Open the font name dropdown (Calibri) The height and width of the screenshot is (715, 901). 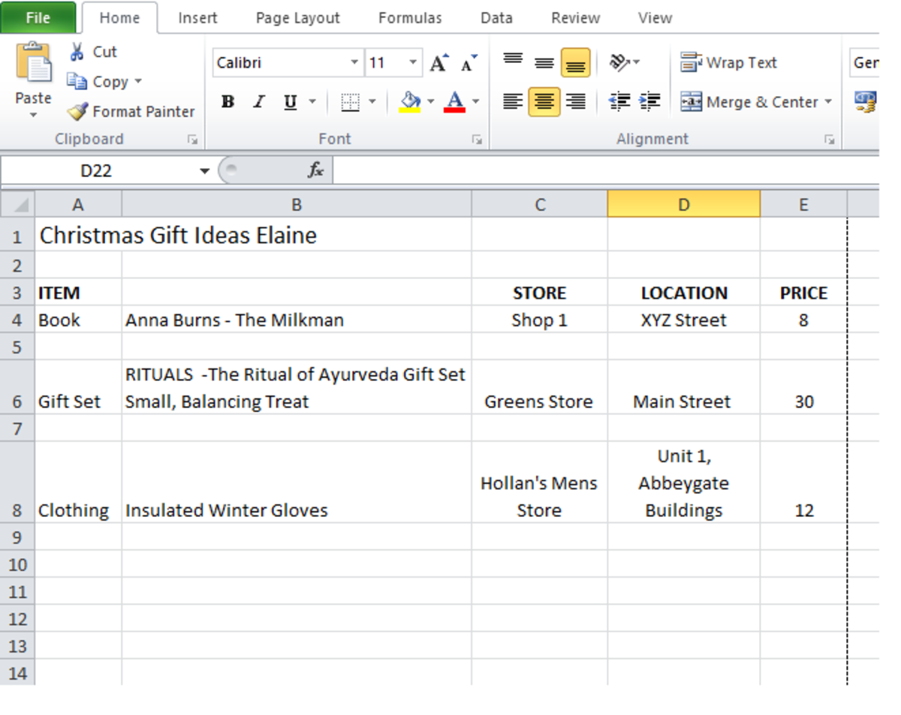[x=354, y=63]
